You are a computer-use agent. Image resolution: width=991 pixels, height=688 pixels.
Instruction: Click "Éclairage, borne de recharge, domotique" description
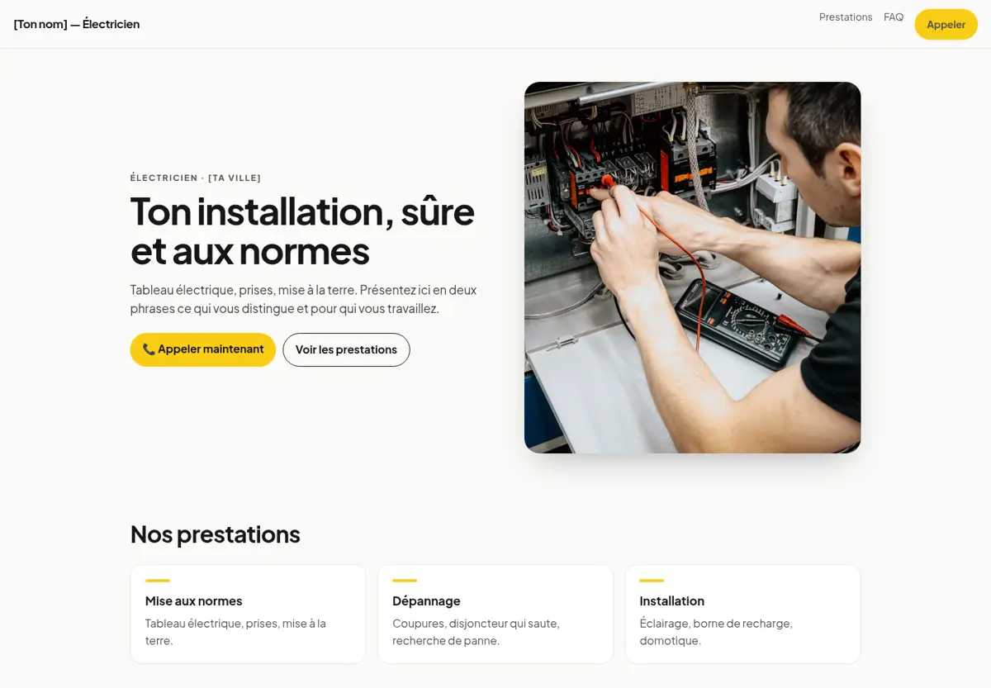716,632
